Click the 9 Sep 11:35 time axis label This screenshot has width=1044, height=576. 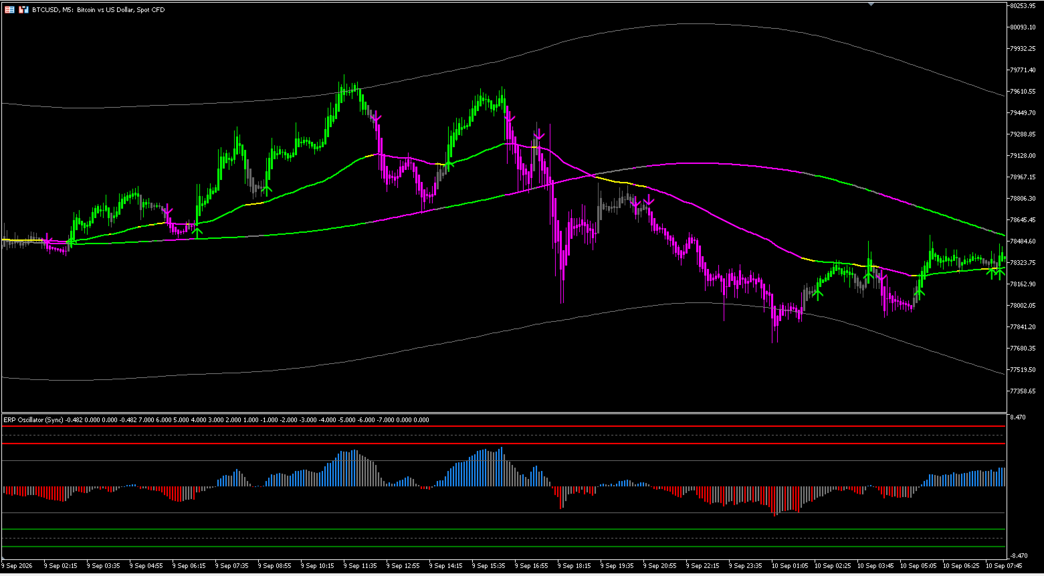pyautogui.click(x=360, y=566)
